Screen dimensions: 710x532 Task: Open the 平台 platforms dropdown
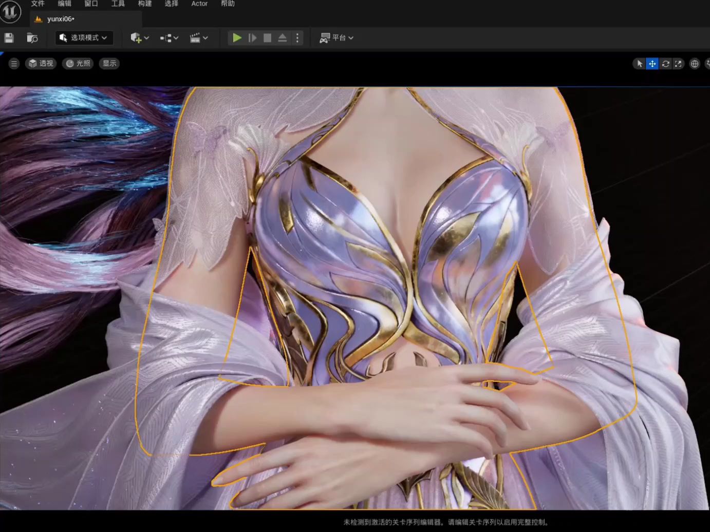click(337, 37)
